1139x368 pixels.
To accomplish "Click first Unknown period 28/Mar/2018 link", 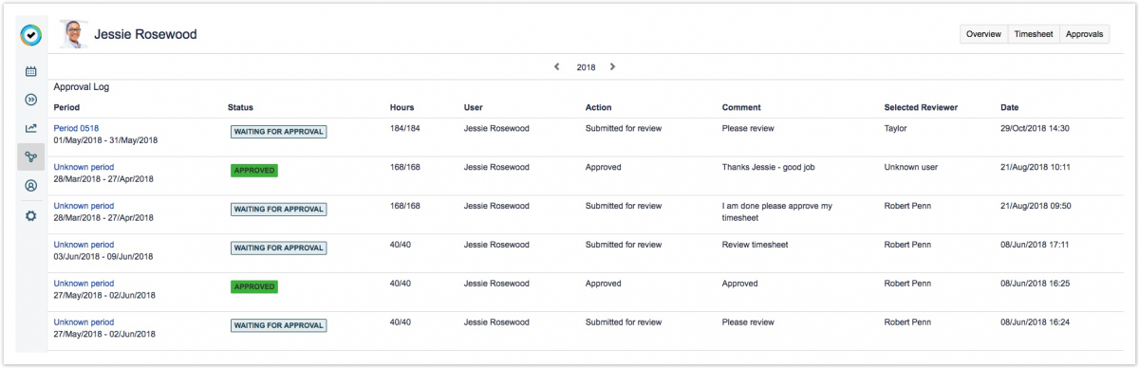I will (84, 167).
